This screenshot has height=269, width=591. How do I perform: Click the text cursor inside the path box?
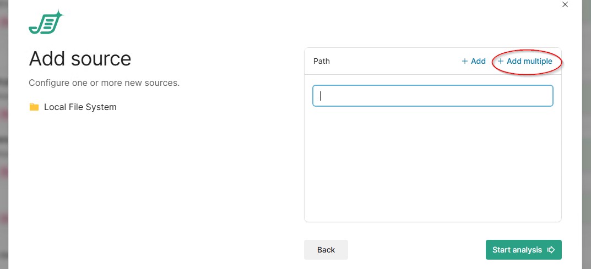pyautogui.click(x=321, y=96)
